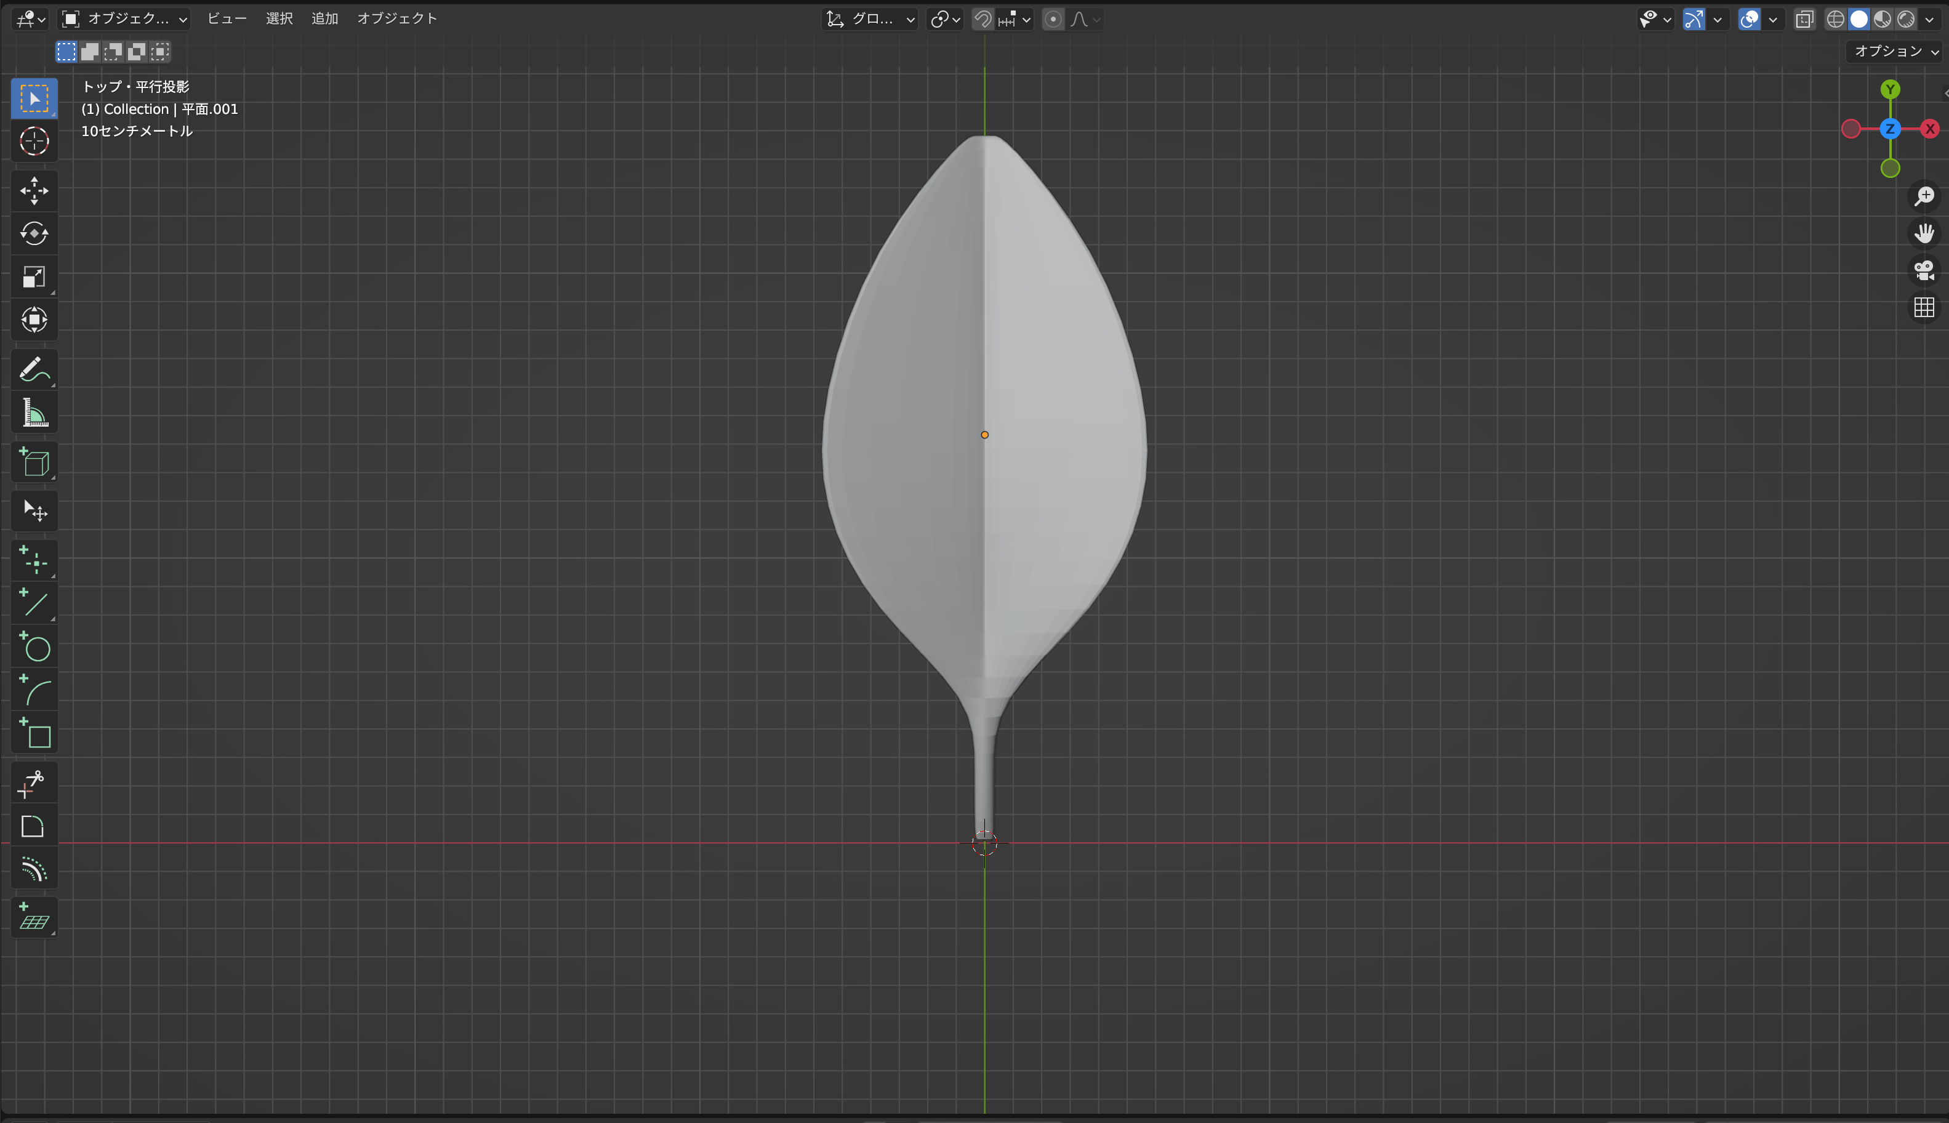Select the arrow-with-move-cross tool
1949x1123 pixels.
pyautogui.click(x=34, y=510)
